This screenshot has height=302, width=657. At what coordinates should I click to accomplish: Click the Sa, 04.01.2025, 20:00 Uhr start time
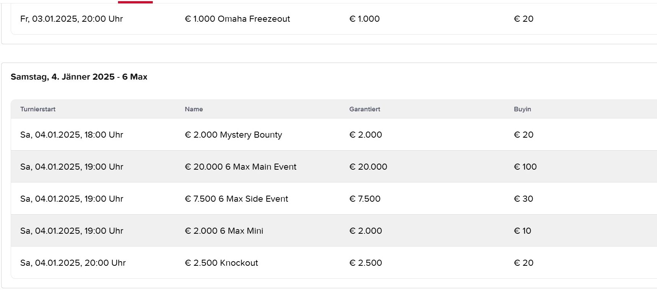click(73, 263)
